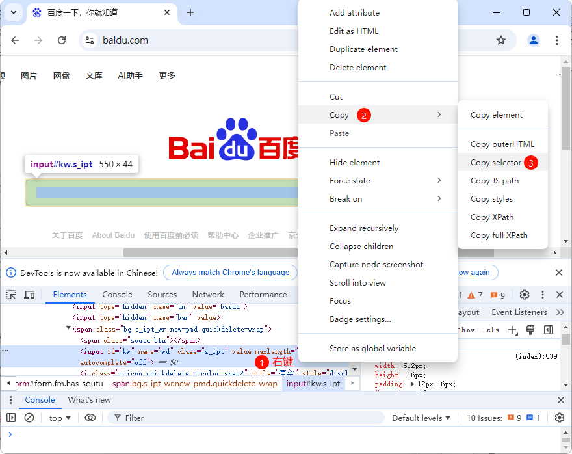Open DevTools settings gear
572x454 pixels.
click(x=524, y=295)
